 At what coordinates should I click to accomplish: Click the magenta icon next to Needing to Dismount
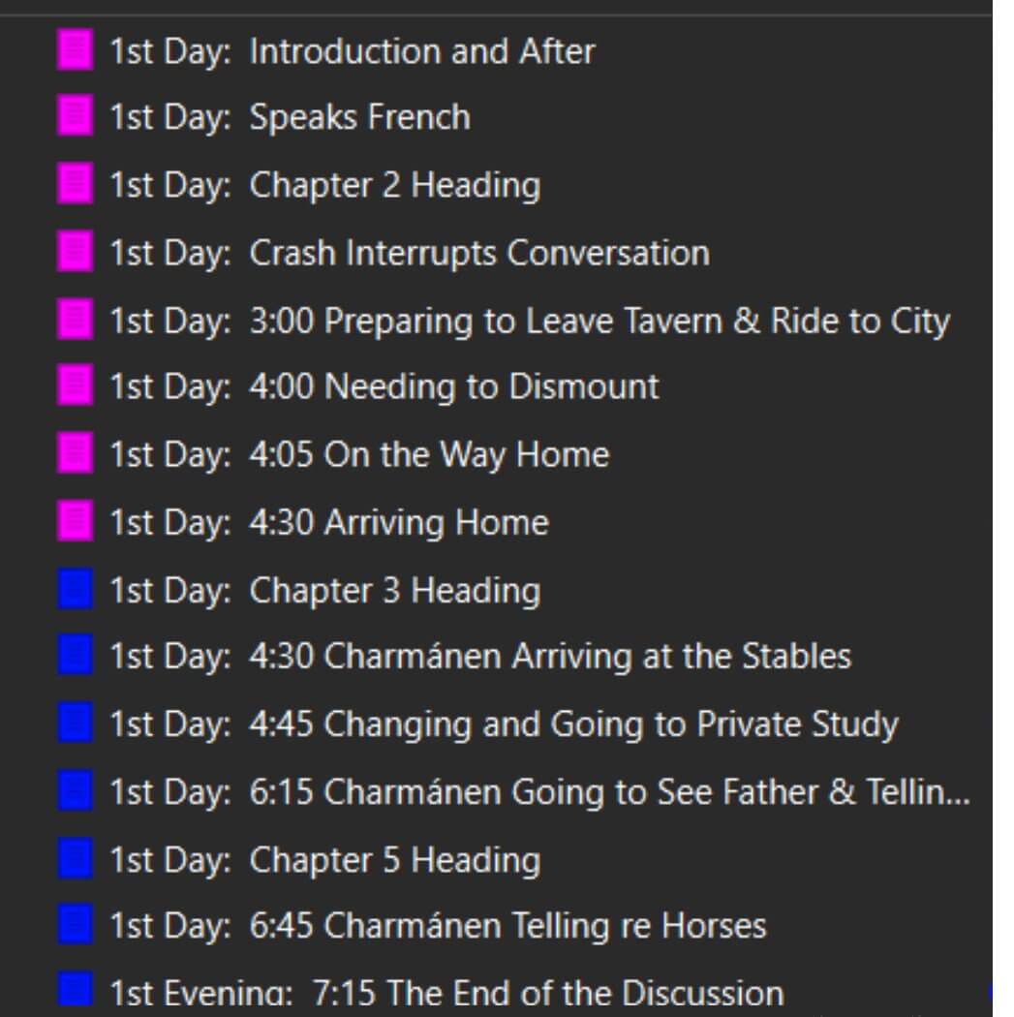[x=76, y=387]
